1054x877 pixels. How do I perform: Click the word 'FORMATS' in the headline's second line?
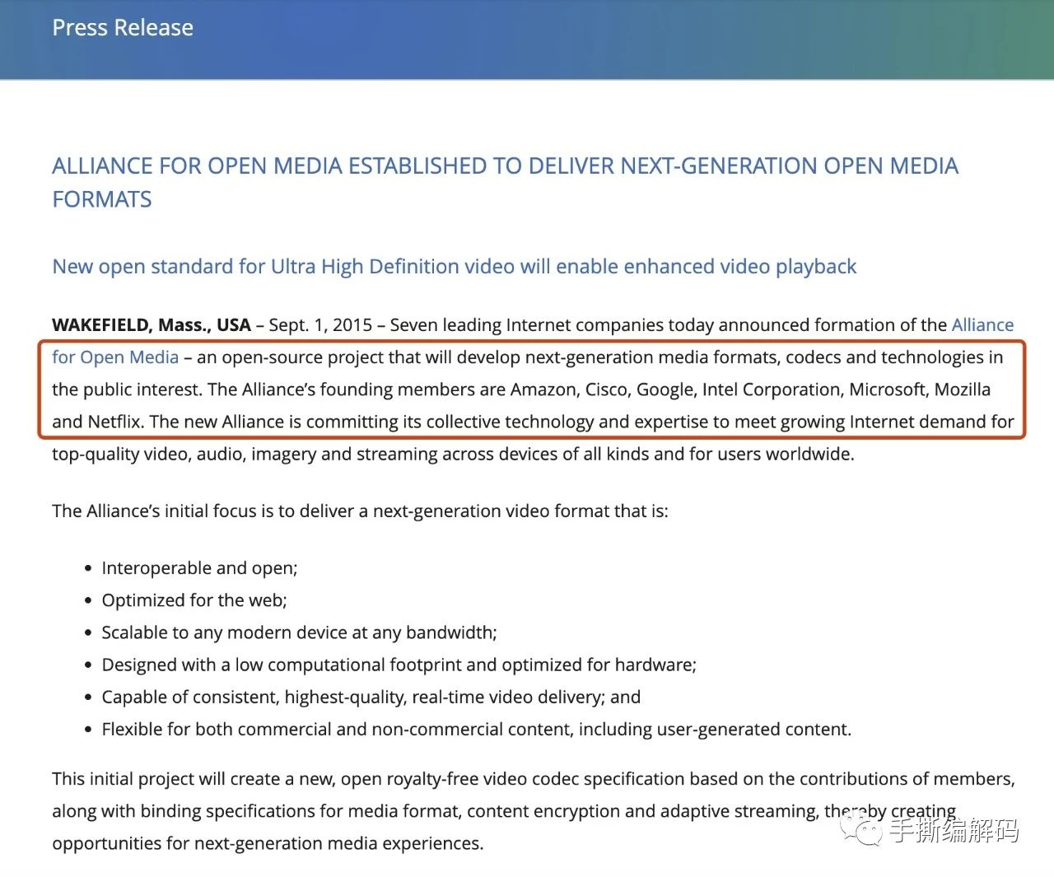[x=102, y=200]
